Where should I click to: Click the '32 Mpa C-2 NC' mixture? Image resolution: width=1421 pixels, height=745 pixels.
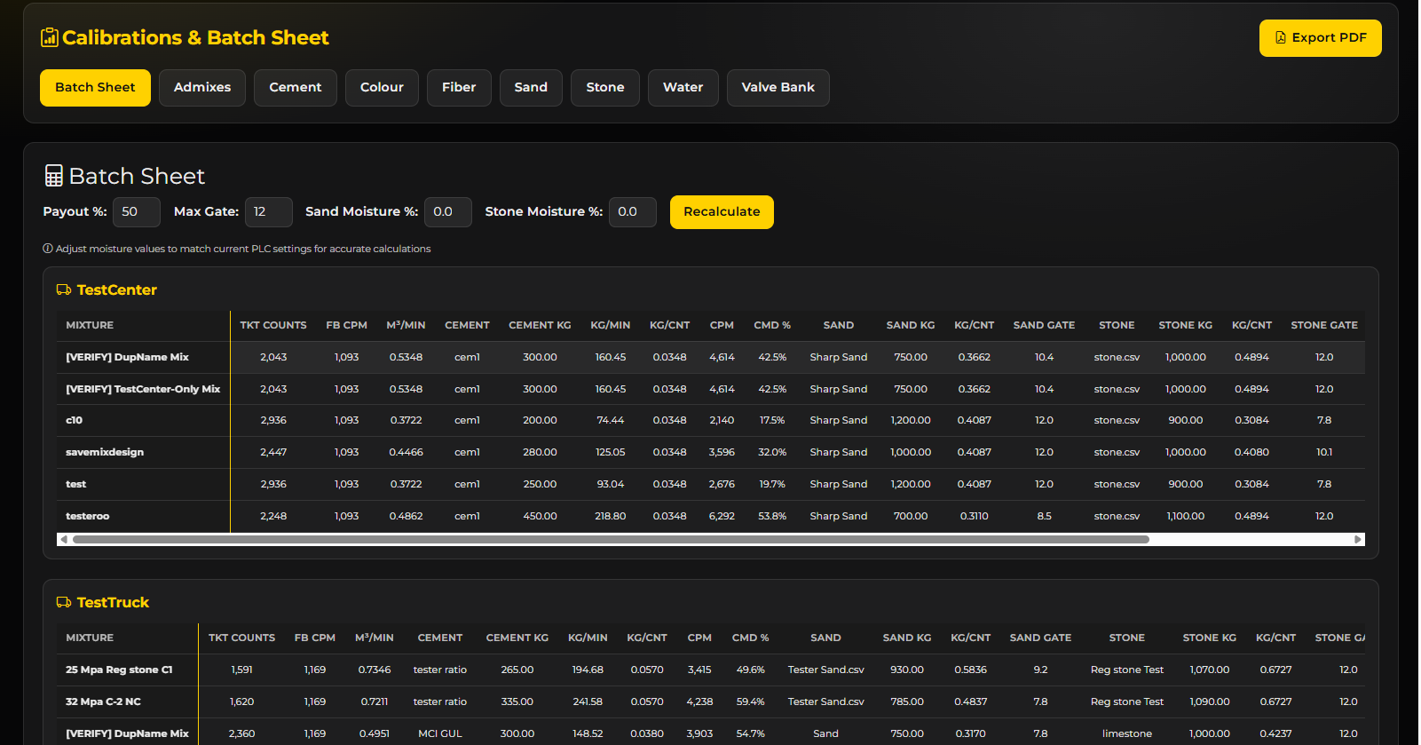(103, 701)
